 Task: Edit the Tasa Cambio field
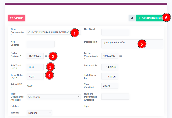pyautogui.click(x=110, y=86)
